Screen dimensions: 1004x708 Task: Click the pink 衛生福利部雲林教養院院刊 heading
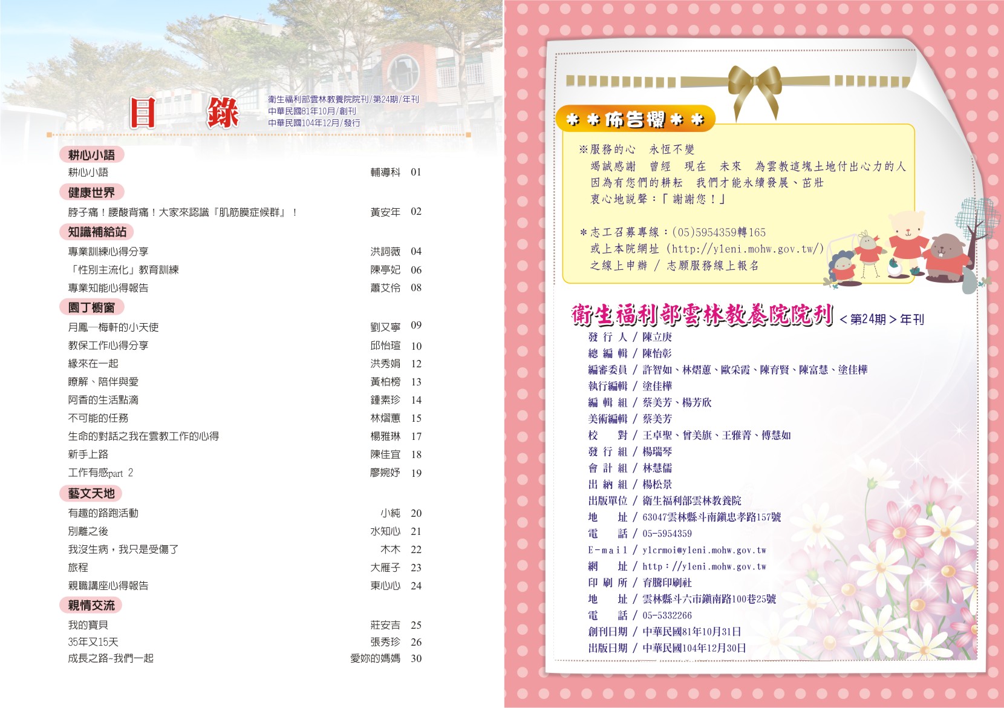point(702,315)
